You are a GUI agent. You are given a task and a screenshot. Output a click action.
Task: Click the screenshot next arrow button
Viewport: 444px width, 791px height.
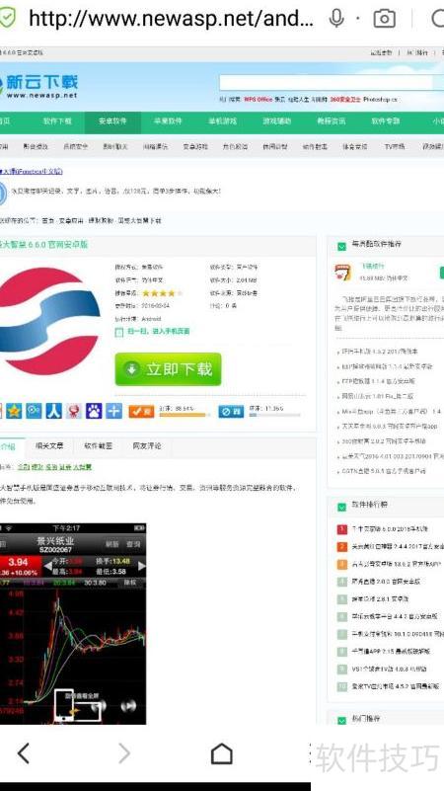pos(129,705)
